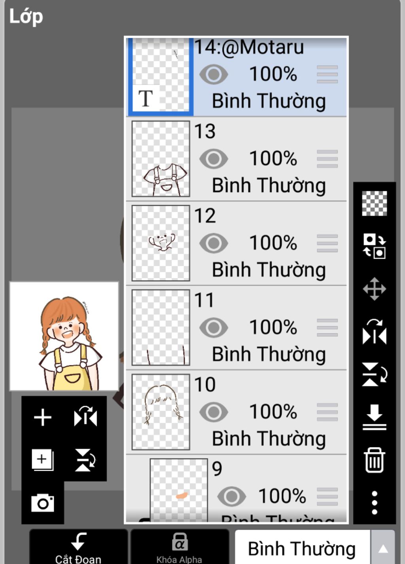Screen dimensions: 405x564
Task: Tap layer 12 blend mode Bình Thường
Action: point(269,270)
